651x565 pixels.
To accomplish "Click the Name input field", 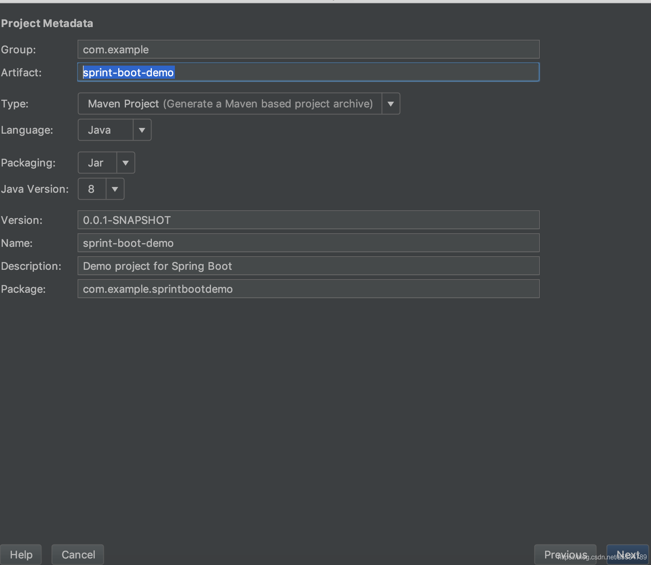I will [x=308, y=243].
